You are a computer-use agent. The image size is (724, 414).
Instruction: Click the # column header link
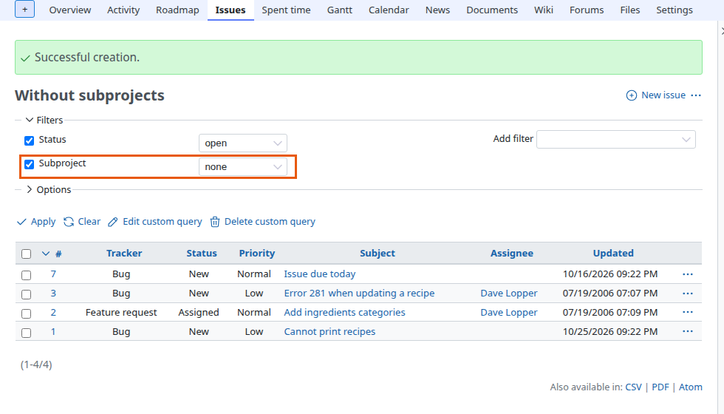[58, 254]
